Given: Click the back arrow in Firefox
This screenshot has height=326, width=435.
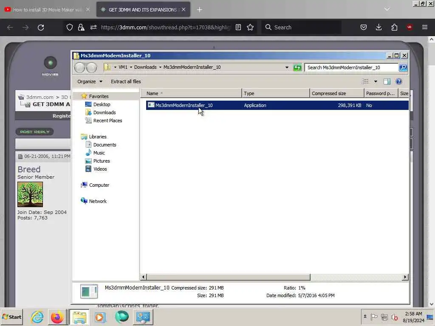Looking at the screenshot, I should pyautogui.click(x=10, y=28).
